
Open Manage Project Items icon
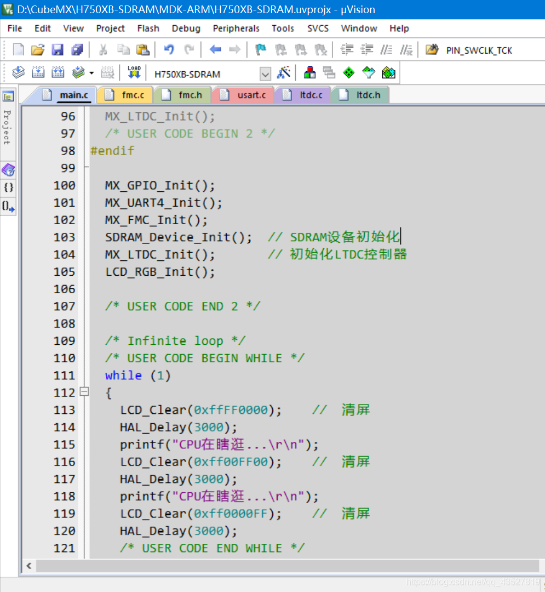[309, 72]
